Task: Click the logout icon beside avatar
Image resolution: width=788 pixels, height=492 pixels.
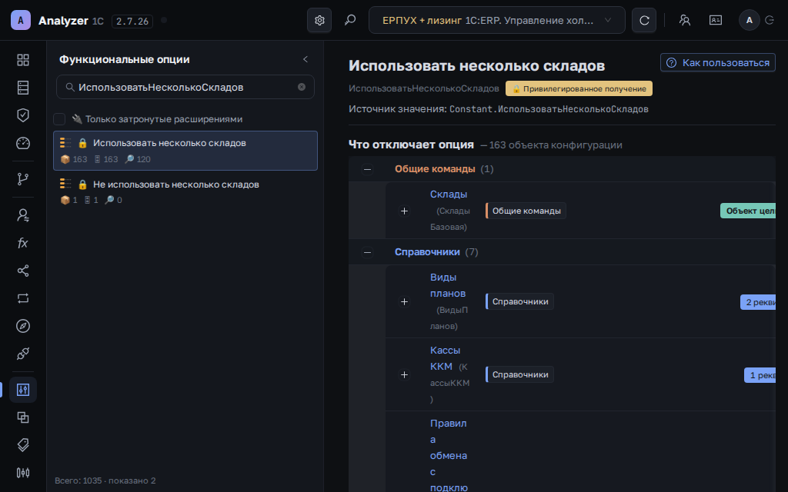Action: (770, 20)
